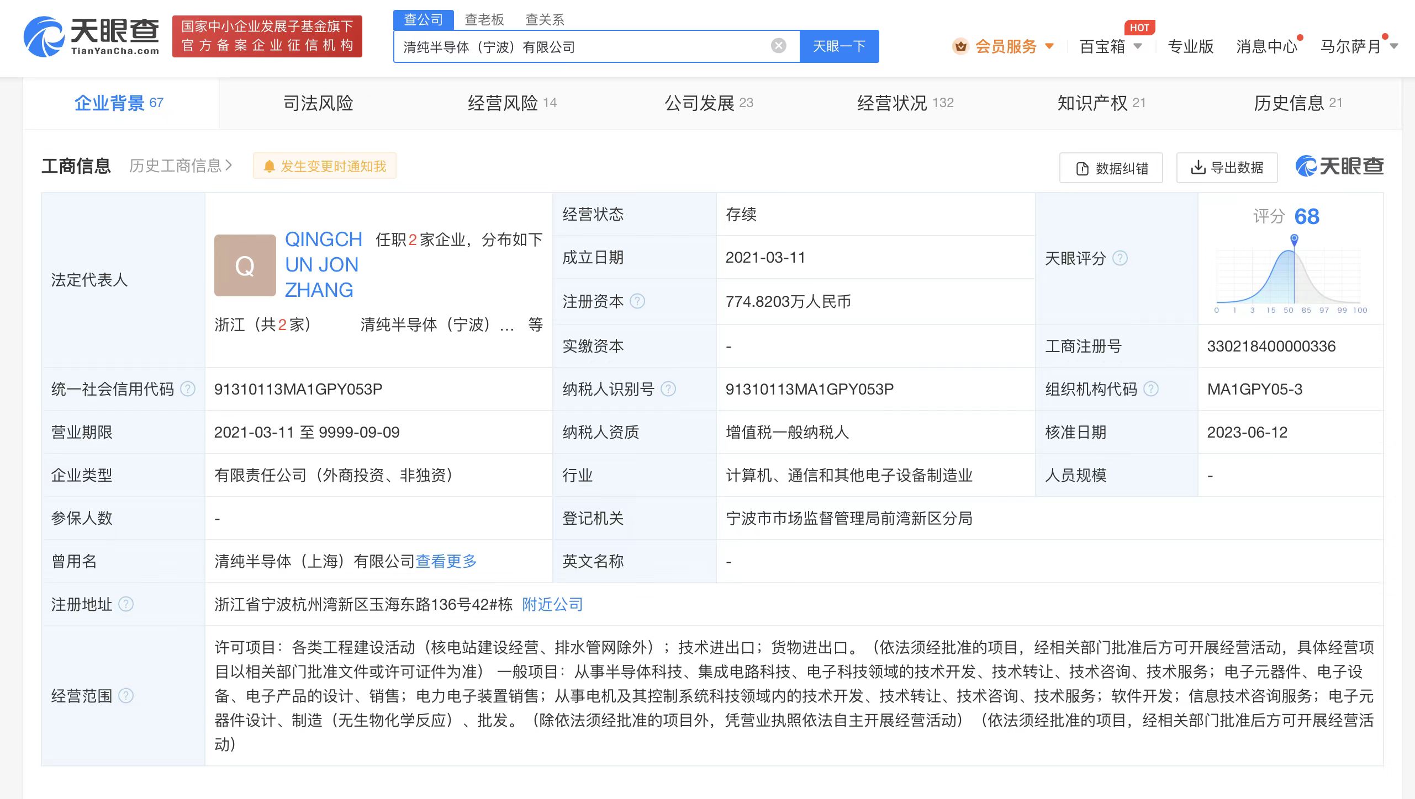Click the red official agency banner
Screen dimensions: 1415x799
(x=267, y=36)
